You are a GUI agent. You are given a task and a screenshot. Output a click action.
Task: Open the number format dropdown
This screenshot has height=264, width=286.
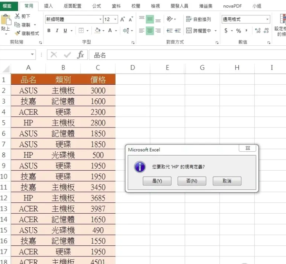[x=267, y=19]
